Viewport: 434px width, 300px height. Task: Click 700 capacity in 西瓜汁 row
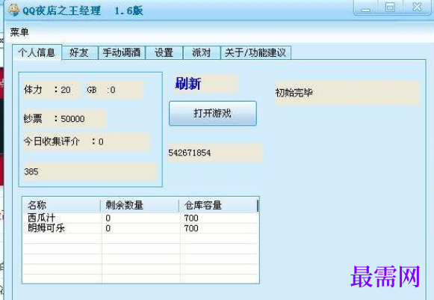click(x=191, y=218)
